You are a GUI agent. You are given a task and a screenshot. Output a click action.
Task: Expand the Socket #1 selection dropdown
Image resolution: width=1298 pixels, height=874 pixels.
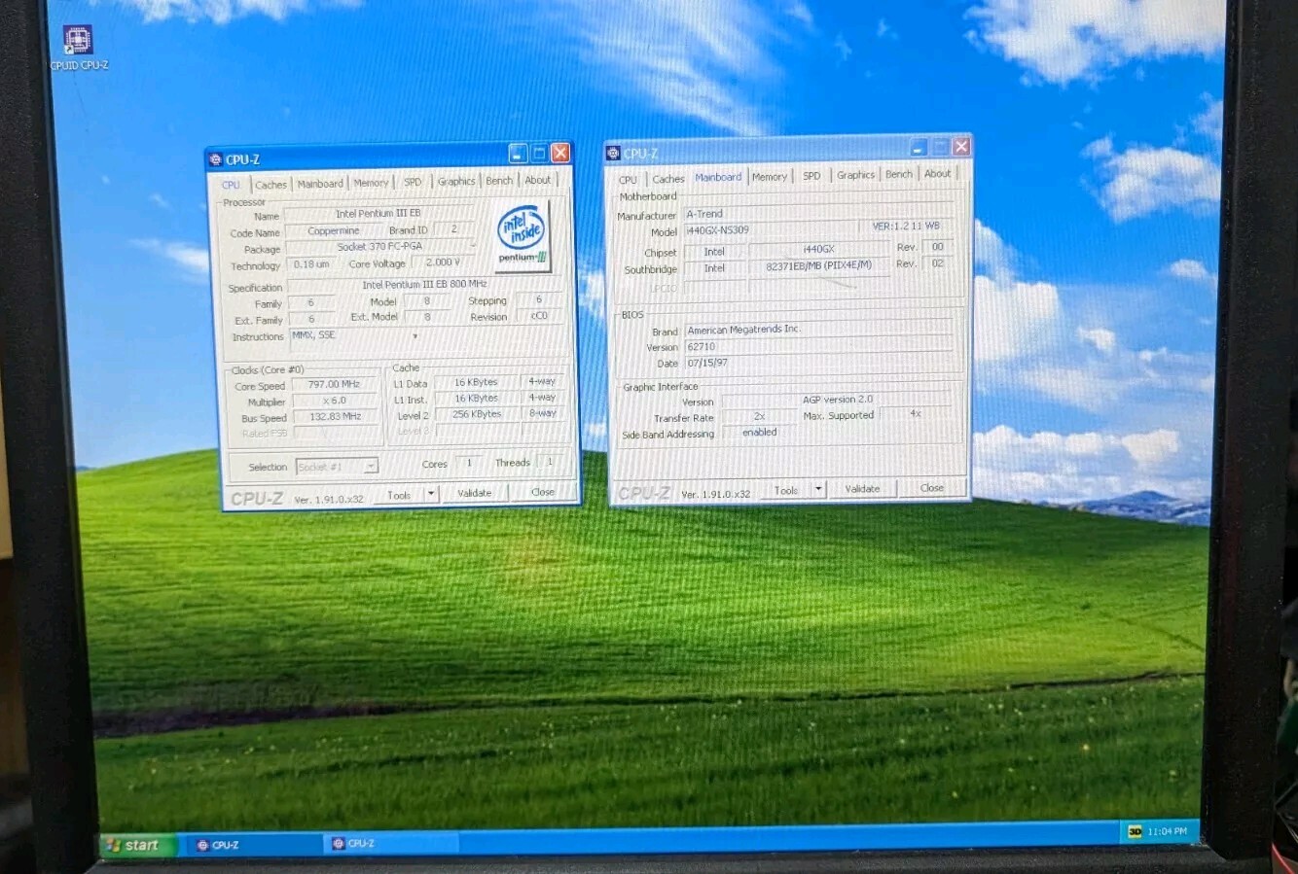[371, 467]
